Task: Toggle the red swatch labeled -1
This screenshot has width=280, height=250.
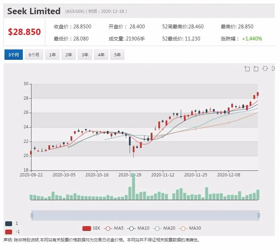Action: tap(9, 232)
